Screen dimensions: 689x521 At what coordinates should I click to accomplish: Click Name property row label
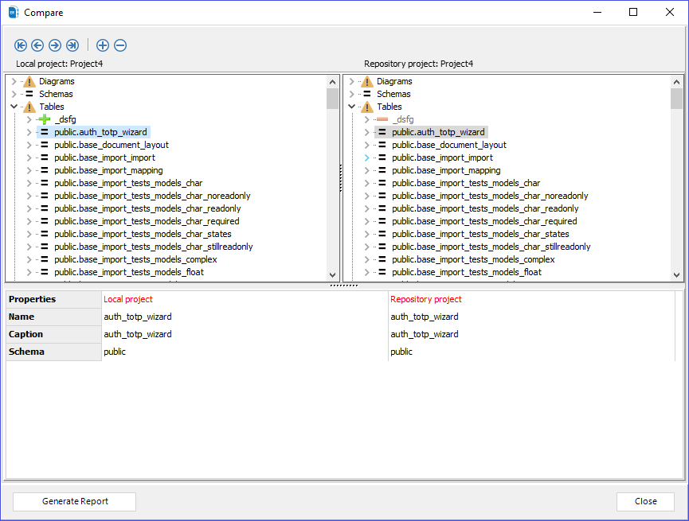(x=53, y=317)
